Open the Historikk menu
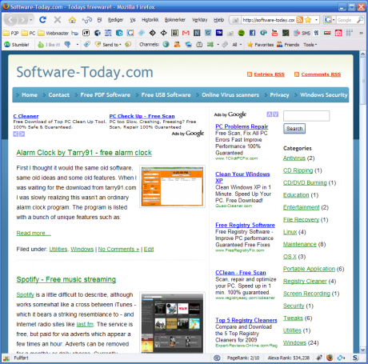Viewport: 368px width, 364px height. (x=150, y=20)
